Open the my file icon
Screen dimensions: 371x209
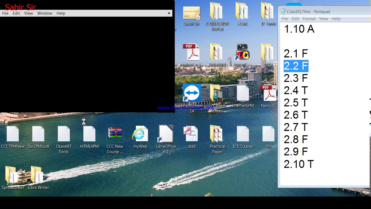[268, 137]
